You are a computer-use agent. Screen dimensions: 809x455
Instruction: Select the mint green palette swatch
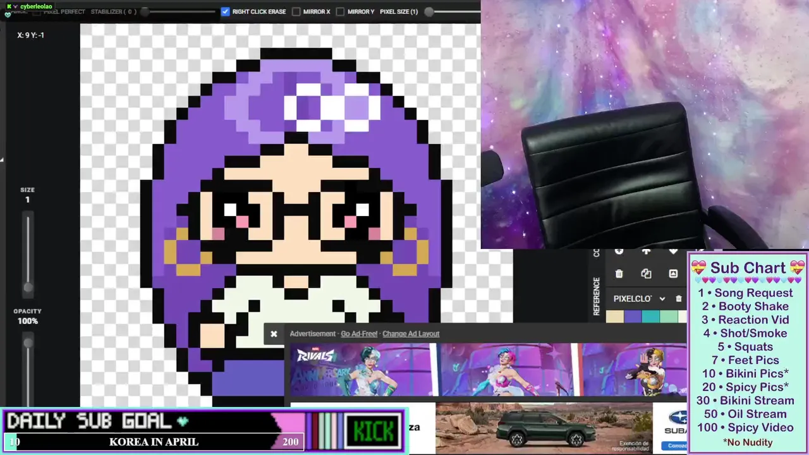click(x=669, y=317)
